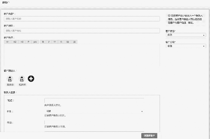The height and width of the screenshot is (139, 210).
Task: Focus the contact 生日 date field
Action: tap(57, 122)
